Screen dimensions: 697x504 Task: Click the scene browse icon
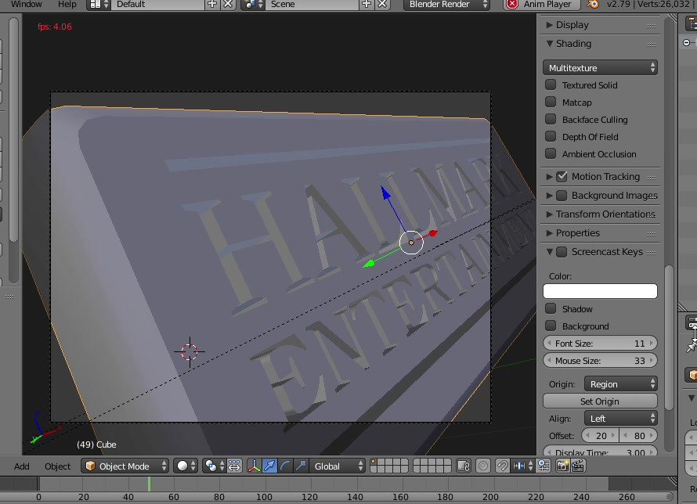(x=252, y=5)
